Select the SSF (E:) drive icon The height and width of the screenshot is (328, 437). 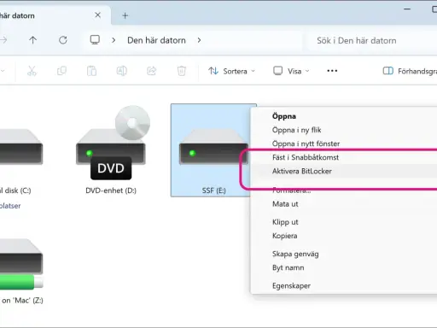point(213,150)
